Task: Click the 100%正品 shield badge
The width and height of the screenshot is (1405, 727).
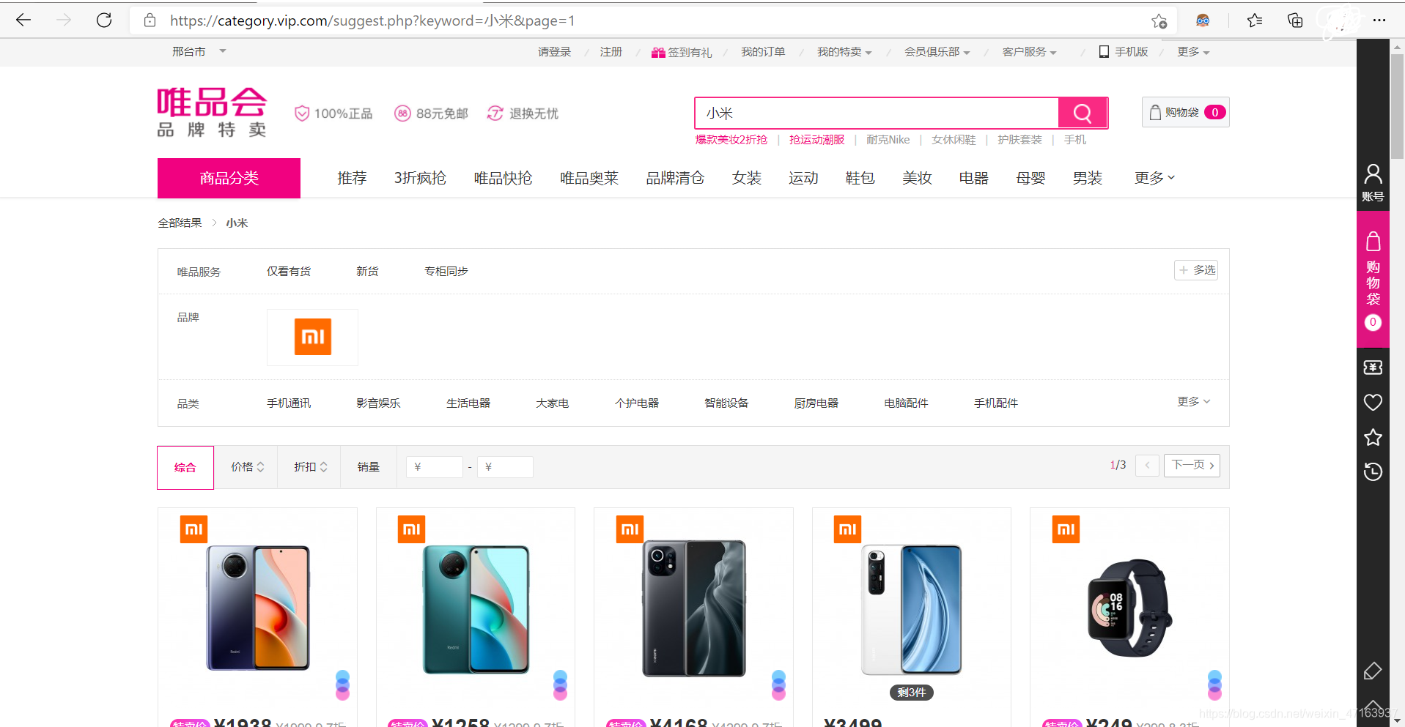Action: coord(333,113)
